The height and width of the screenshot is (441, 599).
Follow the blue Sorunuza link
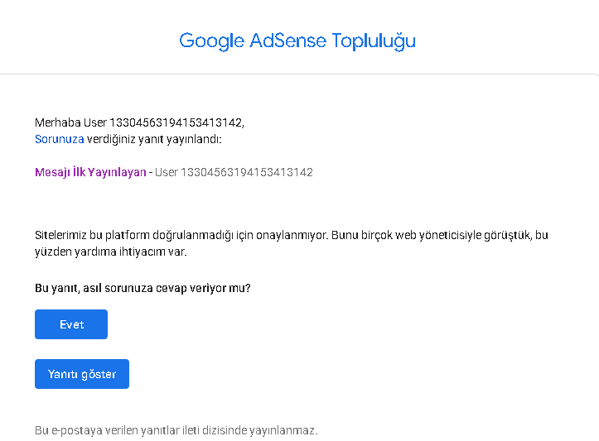[59, 139]
